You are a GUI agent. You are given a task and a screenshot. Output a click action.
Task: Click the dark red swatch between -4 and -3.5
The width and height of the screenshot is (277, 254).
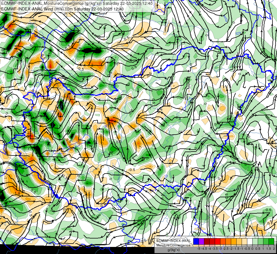pyautogui.click(x=212, y=242)
